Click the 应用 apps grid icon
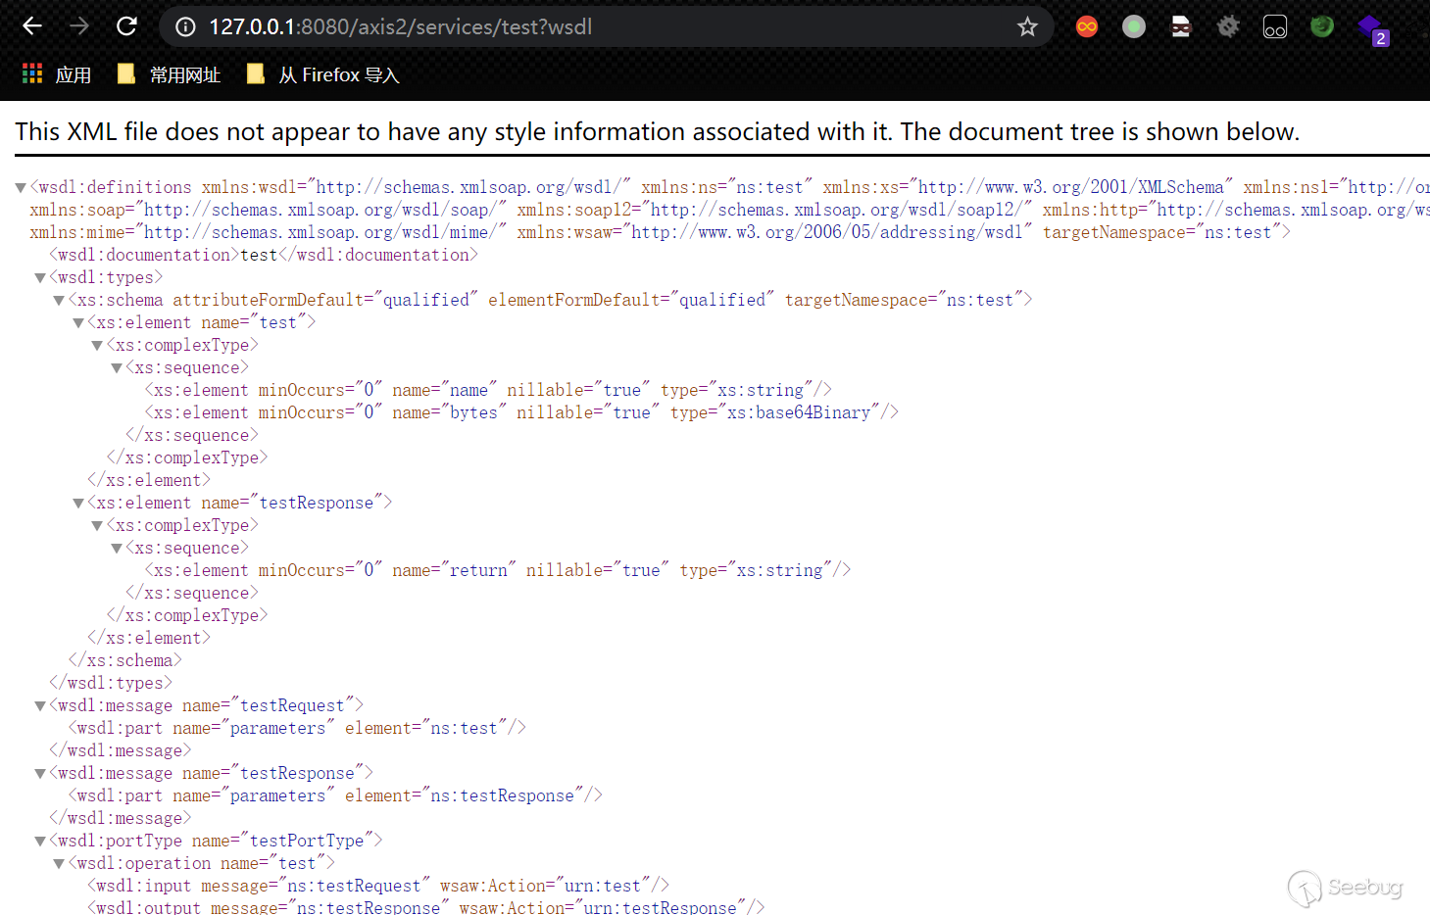 click(31, 73)
